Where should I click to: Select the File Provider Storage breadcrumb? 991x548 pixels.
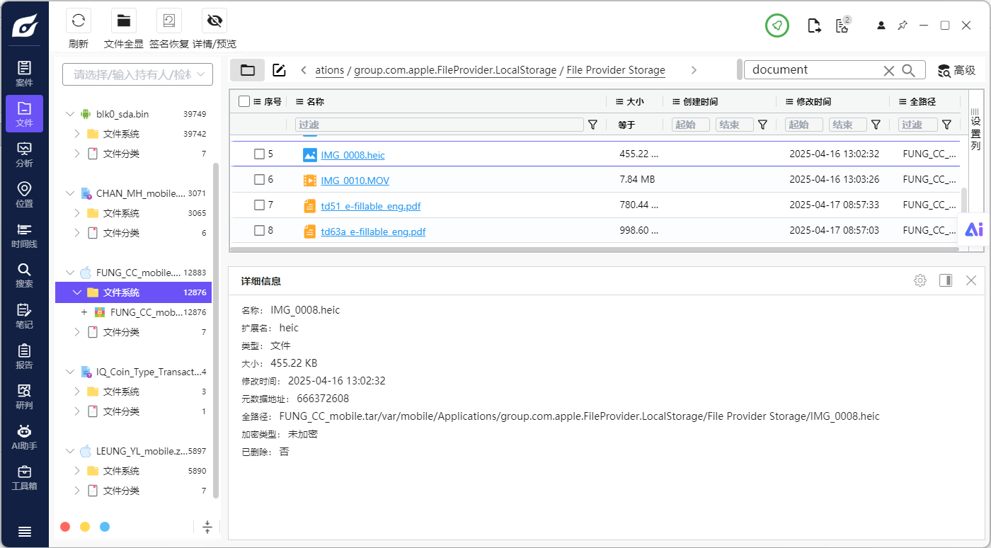[x=616, y=70]
